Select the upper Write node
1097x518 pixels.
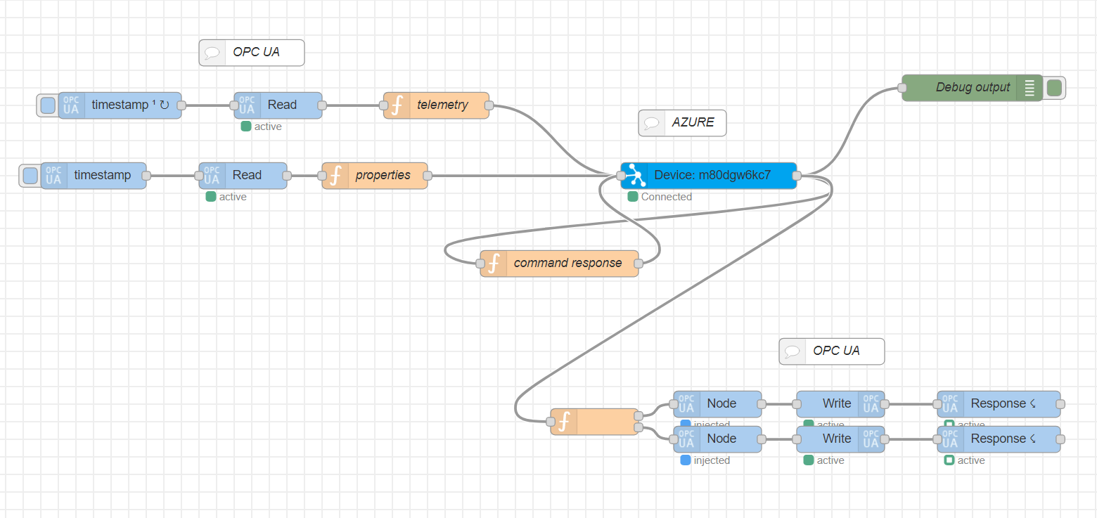pos(841,404)
